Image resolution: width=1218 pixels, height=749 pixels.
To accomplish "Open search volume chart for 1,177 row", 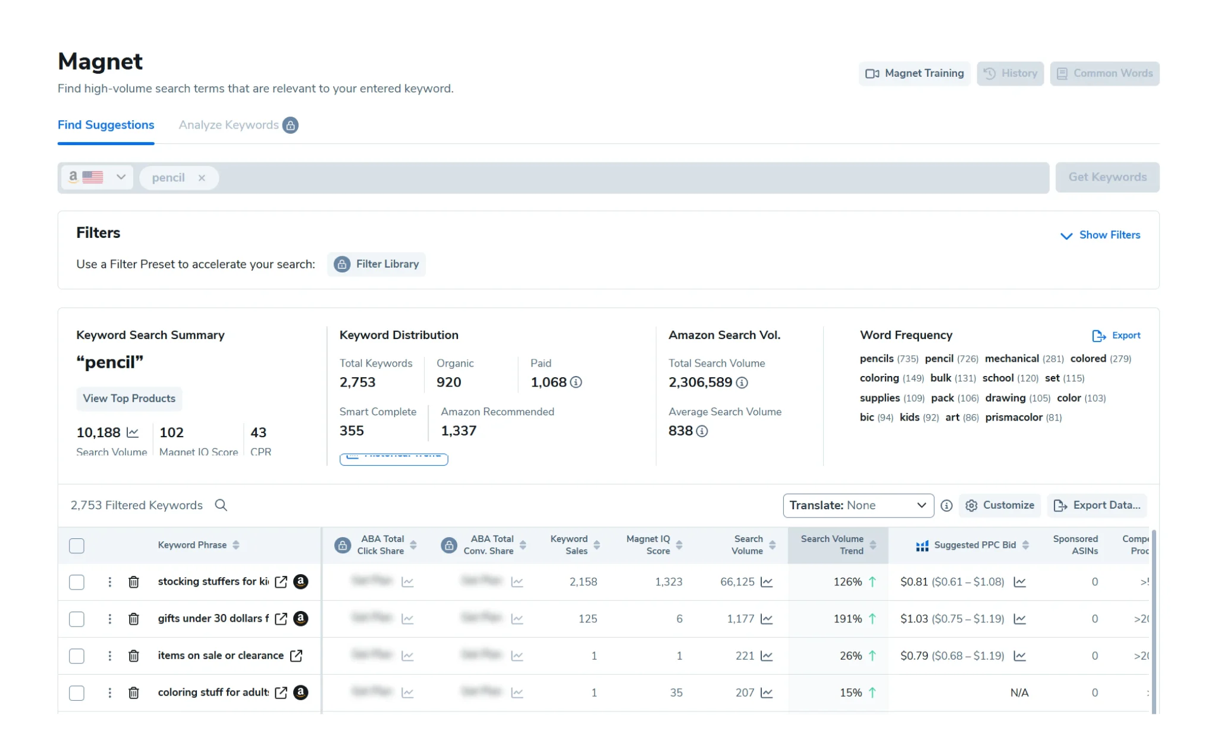I will point(767,619).
